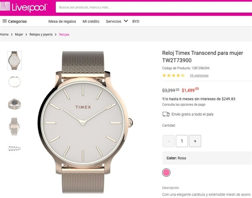
Task: Select the full-length watch thumbnail
Action: click(x=14, y=126)
